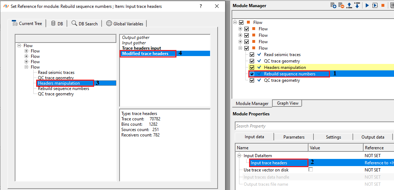The height and width of the screenshot is (190, 394).
Task: Click the help question mark in dialog title
Action: click(x=201, y=6)
